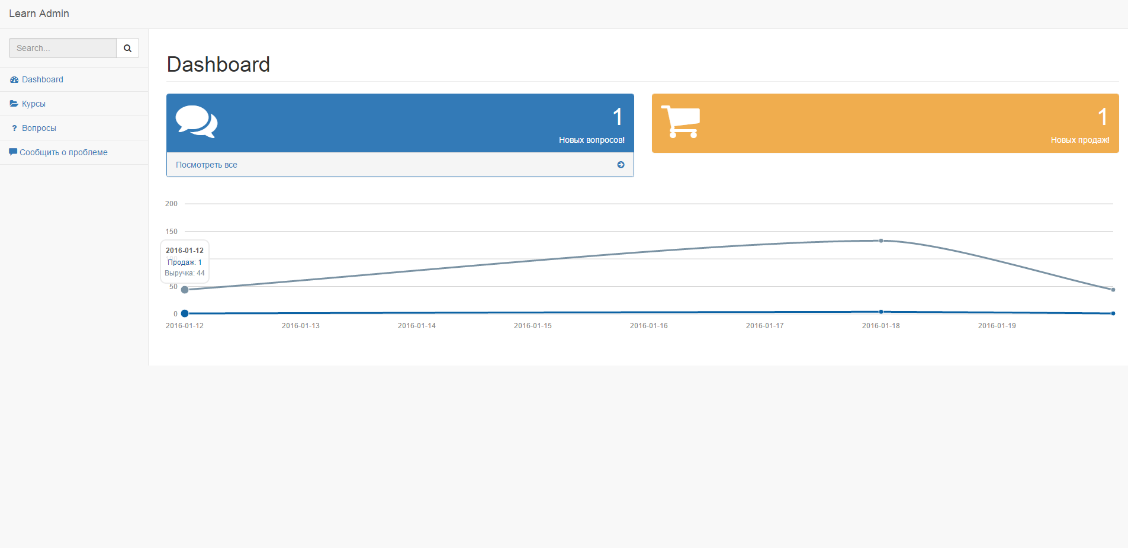This screenshot has height=548, width=1128.
Task: Focus the Search input field
Action: (63, 48)
